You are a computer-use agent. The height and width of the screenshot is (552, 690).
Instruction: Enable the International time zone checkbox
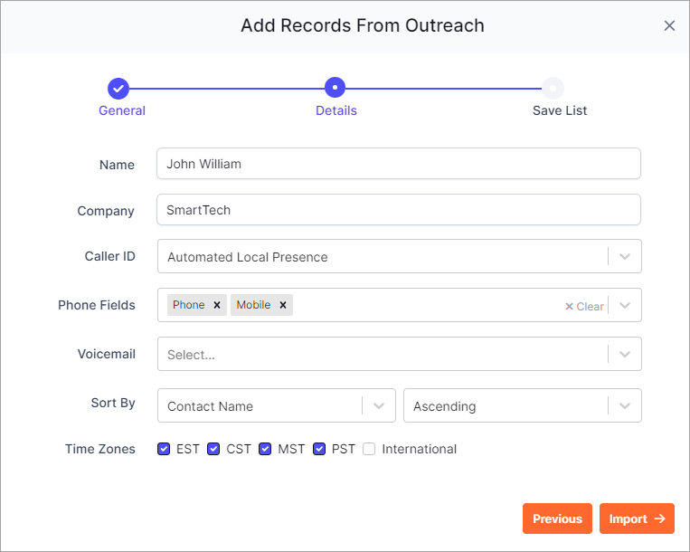(369, 449)
